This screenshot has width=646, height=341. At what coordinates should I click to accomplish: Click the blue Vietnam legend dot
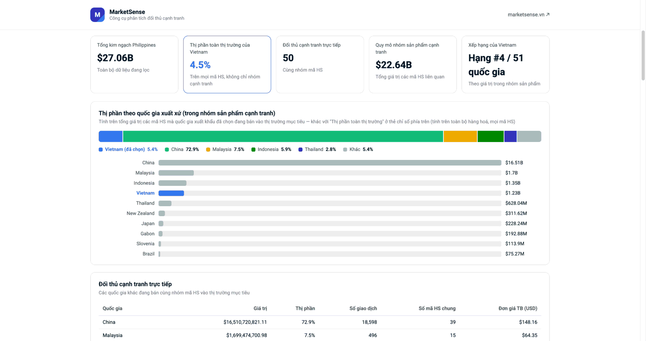100,150
